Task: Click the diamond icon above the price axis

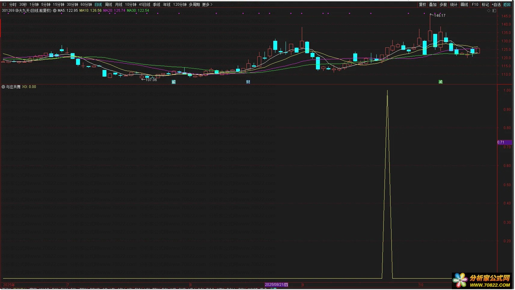Action: [x=489, y=11]
